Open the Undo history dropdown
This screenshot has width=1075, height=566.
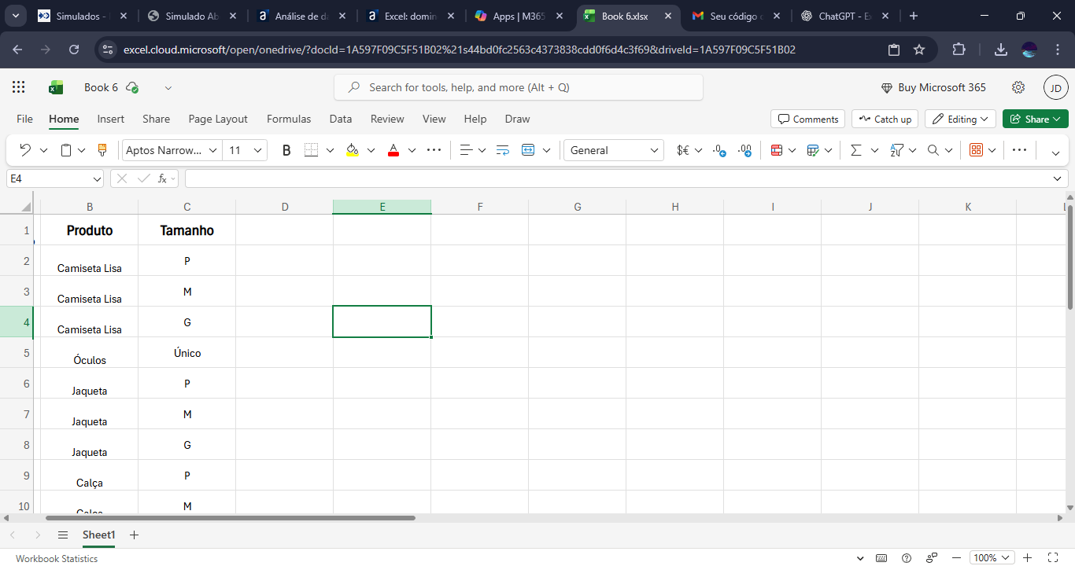tap(43, 150)
